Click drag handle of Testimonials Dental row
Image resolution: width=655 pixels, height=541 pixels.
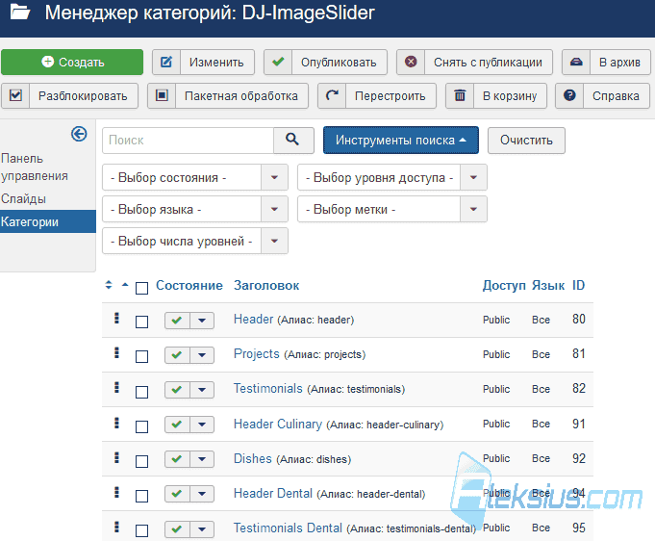coord(117,528)
